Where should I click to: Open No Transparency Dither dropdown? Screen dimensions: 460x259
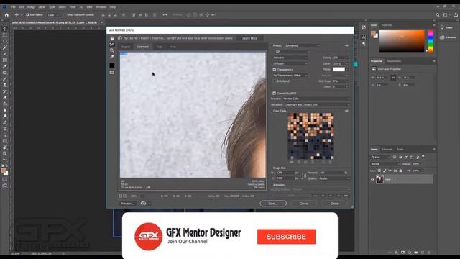tap(290, 76)
